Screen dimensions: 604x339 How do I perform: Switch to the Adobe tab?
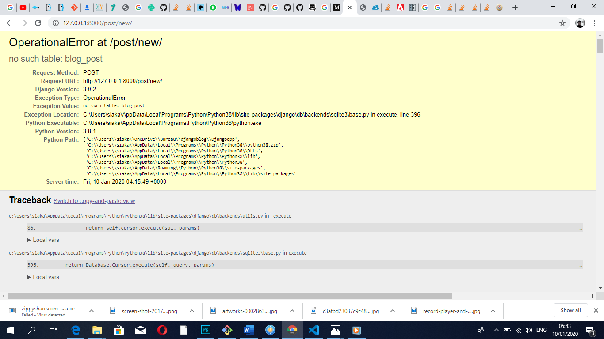click(x=400, y=8)
